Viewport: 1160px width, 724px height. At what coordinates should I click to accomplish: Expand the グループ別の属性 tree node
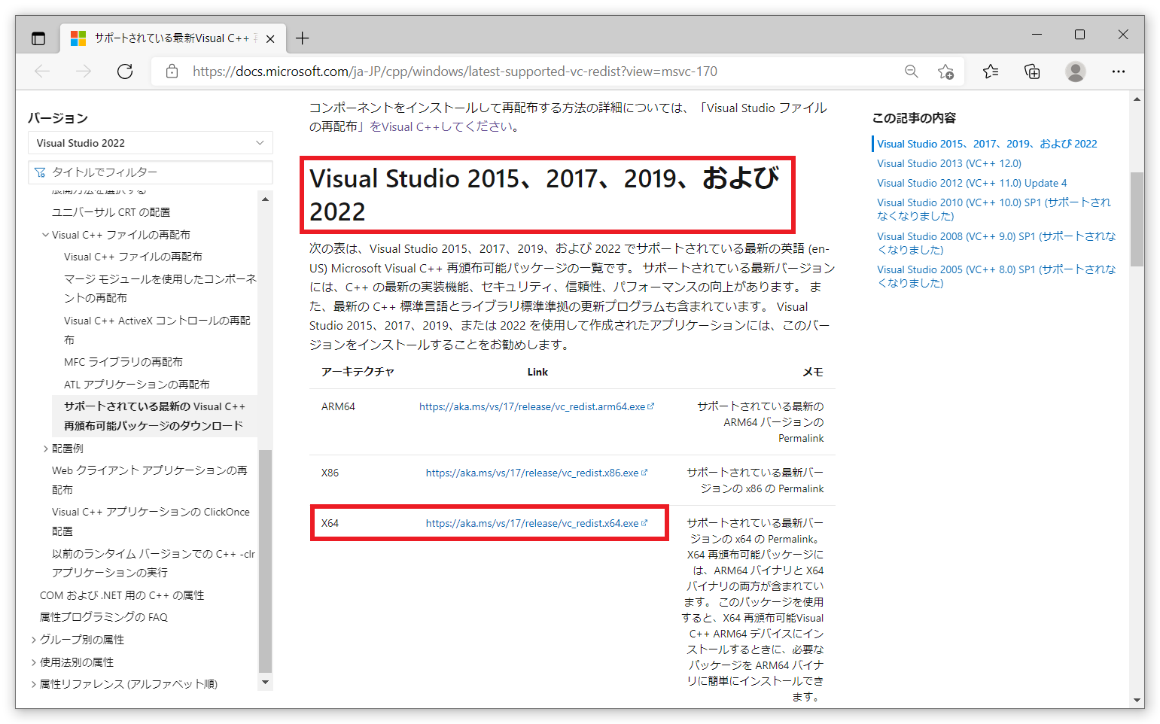click(x=34, y=640)
